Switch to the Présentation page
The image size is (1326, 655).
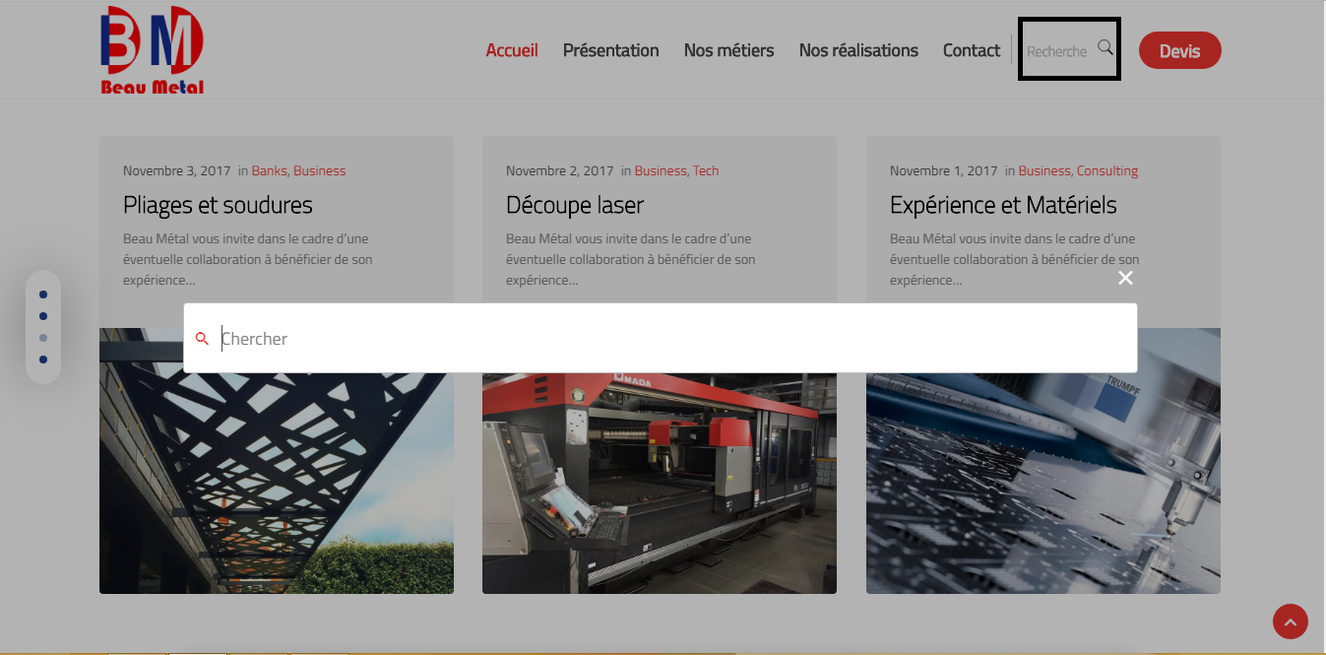coord(610,50)
